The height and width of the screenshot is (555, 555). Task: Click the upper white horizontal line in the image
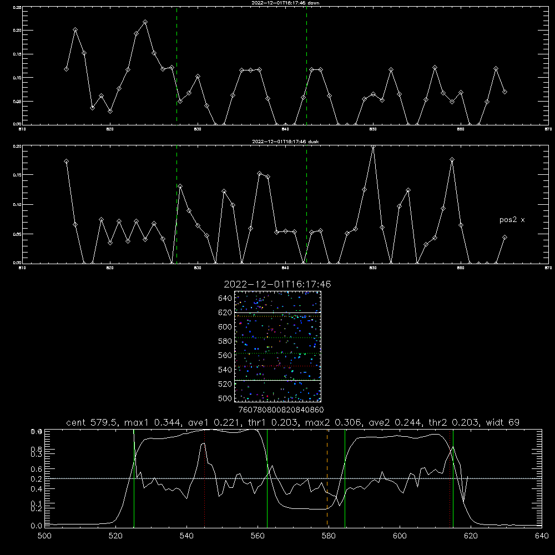tap(277, 312)
